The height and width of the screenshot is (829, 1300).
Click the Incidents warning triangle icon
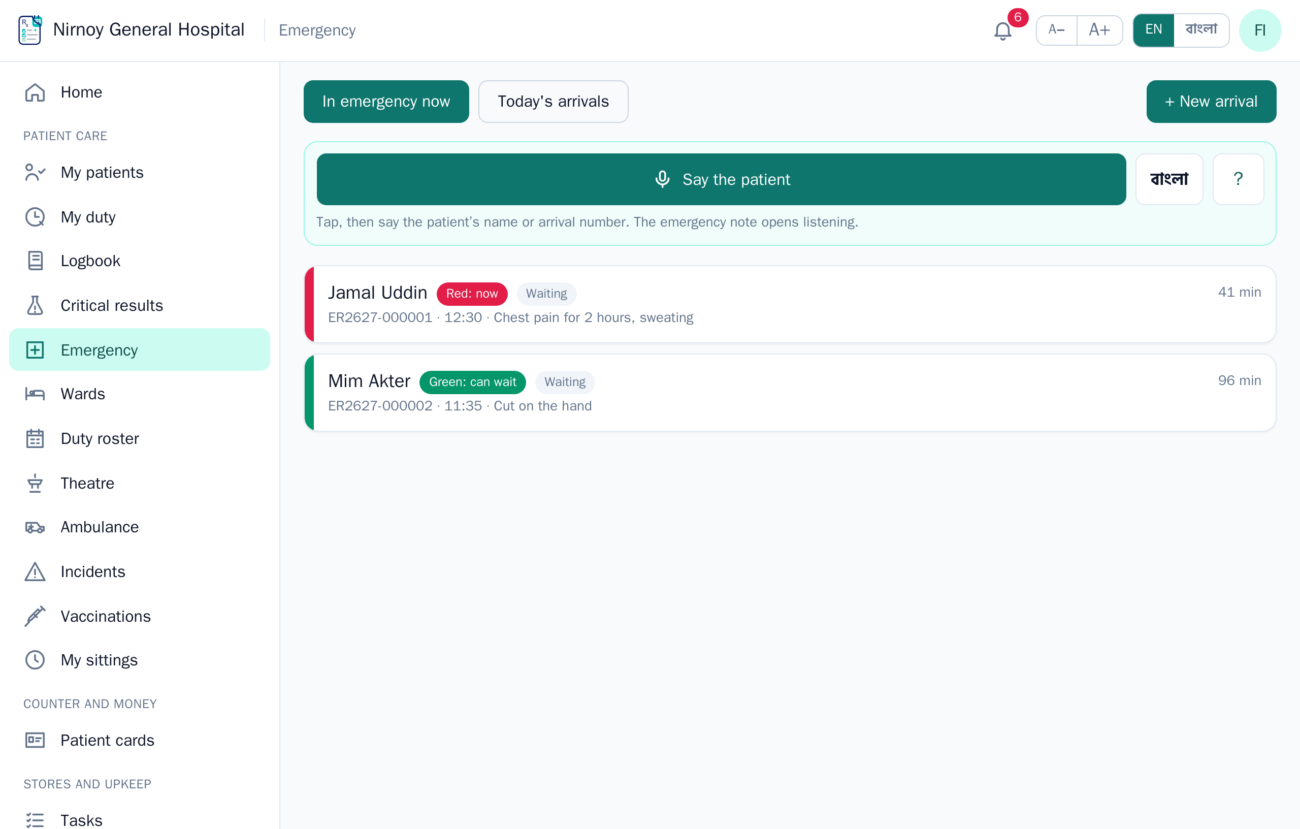[35, 571]
